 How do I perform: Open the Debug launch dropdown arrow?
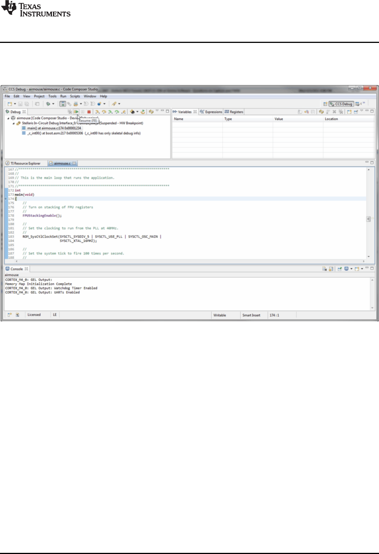click(53, 104)
